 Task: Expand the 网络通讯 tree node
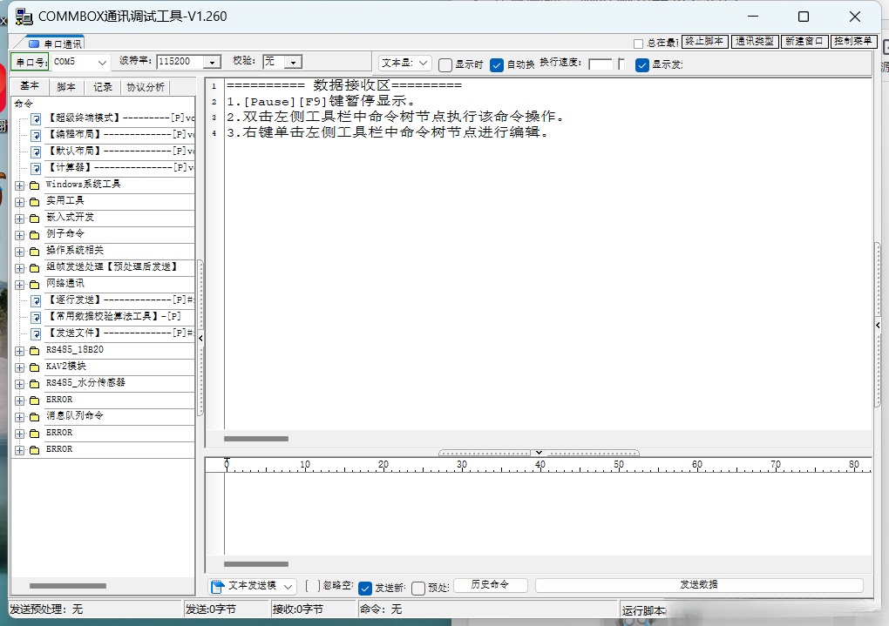coord(20,285)
